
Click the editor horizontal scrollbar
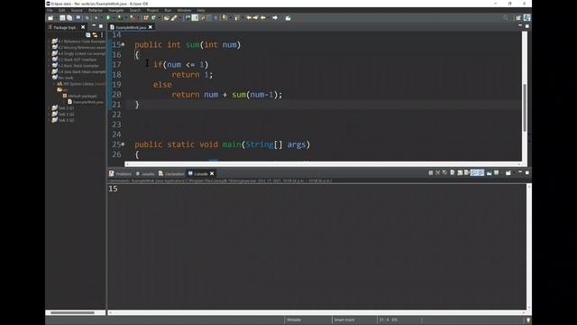[x=323, y=164]
